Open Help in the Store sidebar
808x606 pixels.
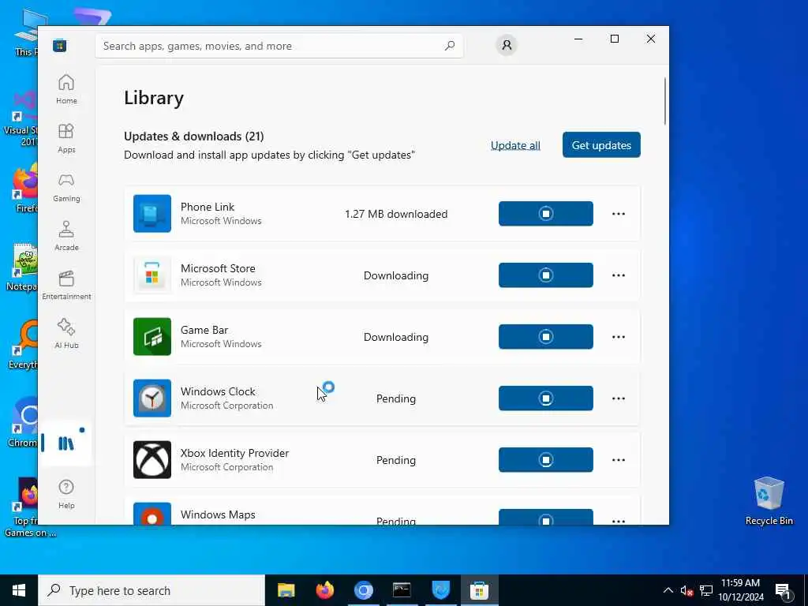point(66,494)
